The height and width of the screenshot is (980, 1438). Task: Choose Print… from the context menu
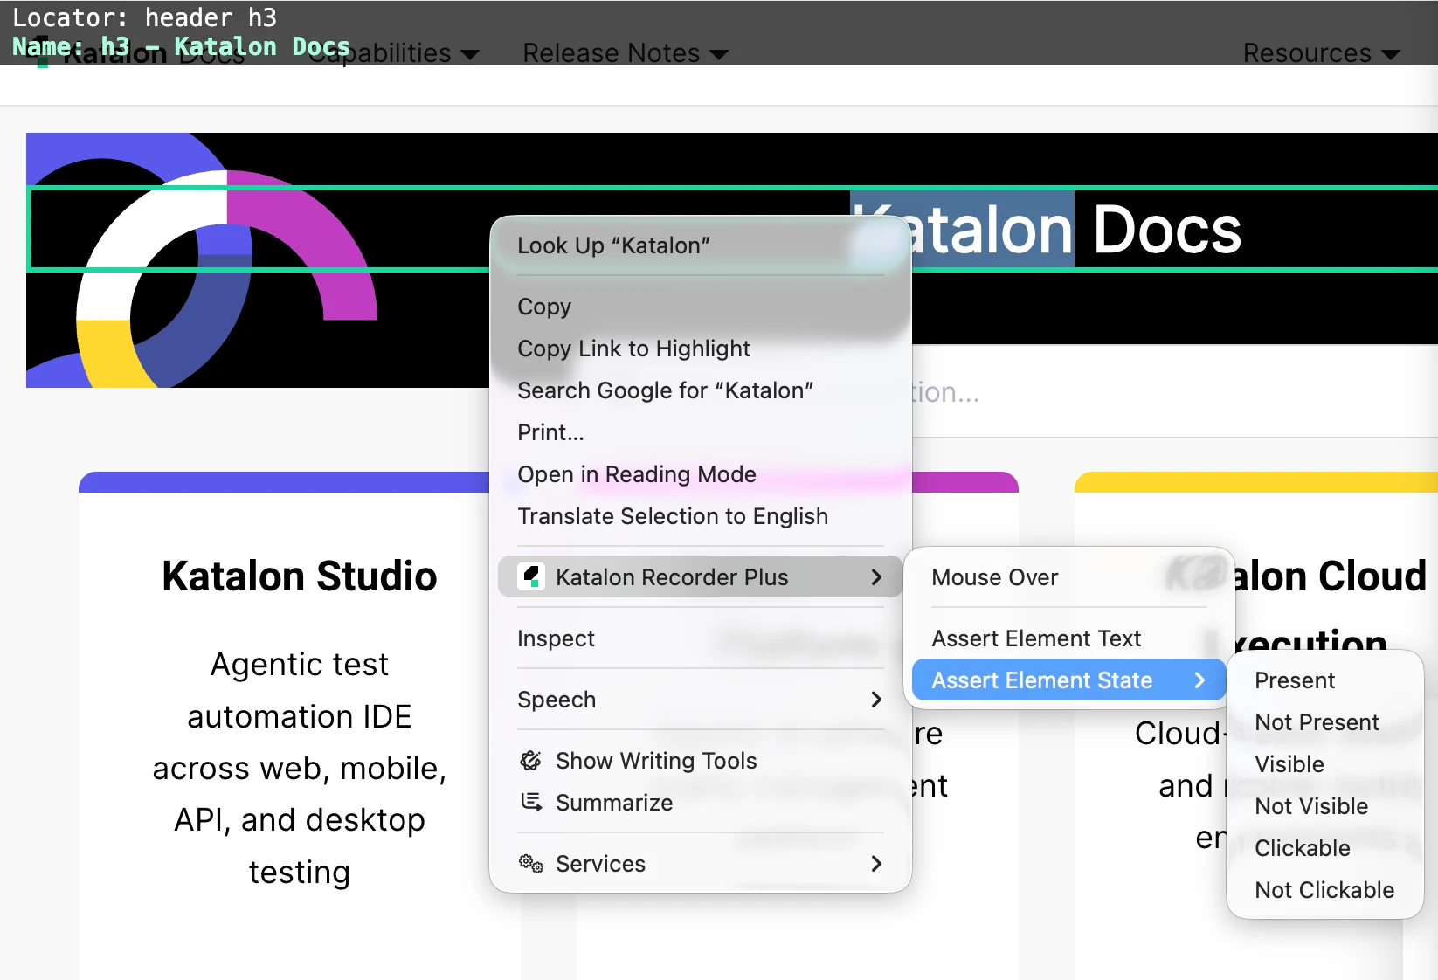pyautogui.click(x=701, y=432)
